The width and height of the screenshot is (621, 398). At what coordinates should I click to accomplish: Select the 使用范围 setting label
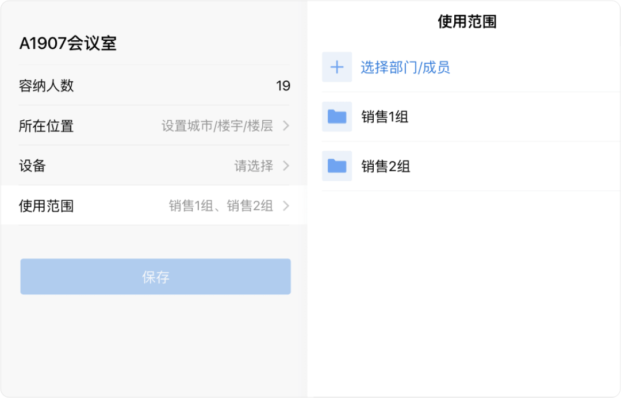coord(46,206)
